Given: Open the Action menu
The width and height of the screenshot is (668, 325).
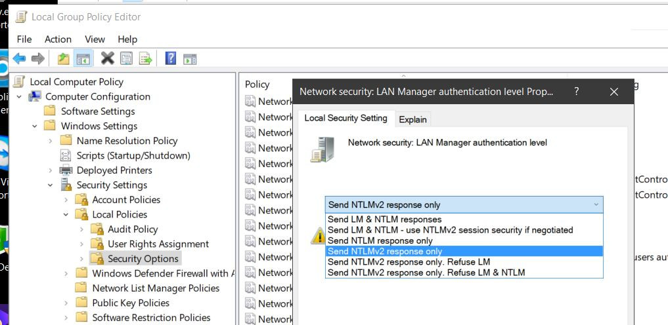Looking at the screenshot, I should 58,39.
